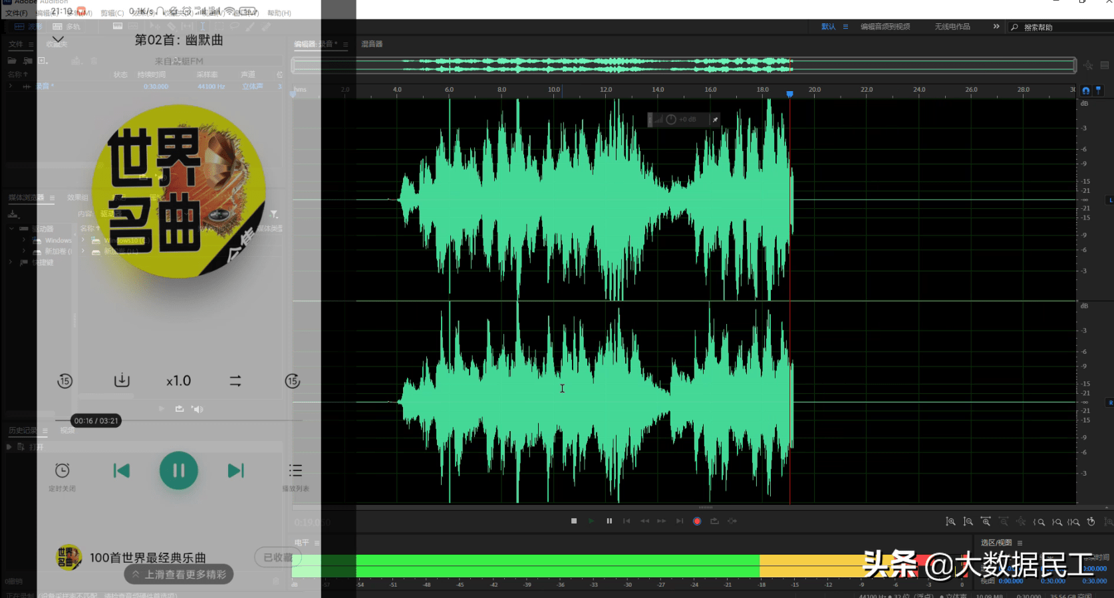Click Audition's pause button in transport
The image size is (1114, 598).
(x=609, y=521)
